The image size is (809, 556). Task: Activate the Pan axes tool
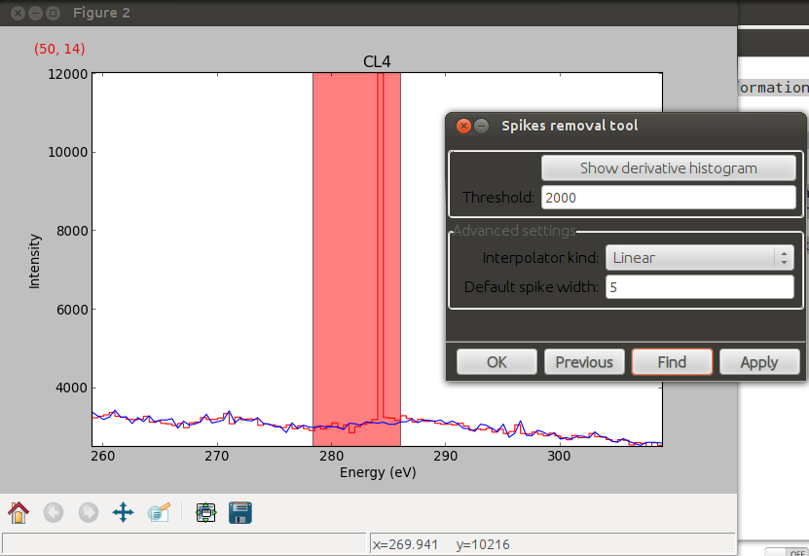click(x=123, y=512)
